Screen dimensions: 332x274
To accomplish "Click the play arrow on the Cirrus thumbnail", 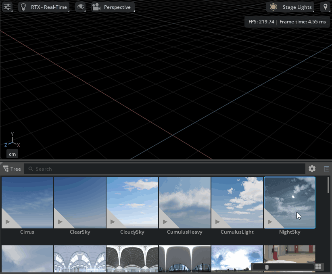I will pyautogui.click(x=8, y=222).
